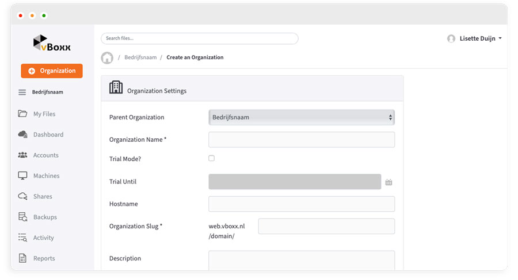The height and width of the screenshot is (280, 518).
Task: Click into the Hostname text field
Action: click(301, 204)
